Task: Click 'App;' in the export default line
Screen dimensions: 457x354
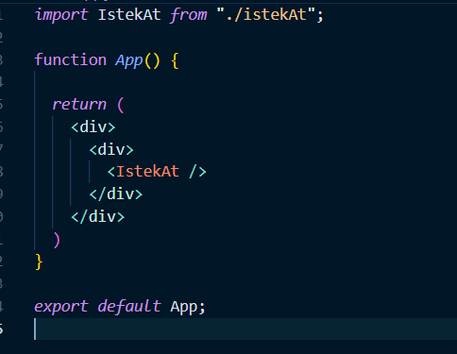Action: 188,307
